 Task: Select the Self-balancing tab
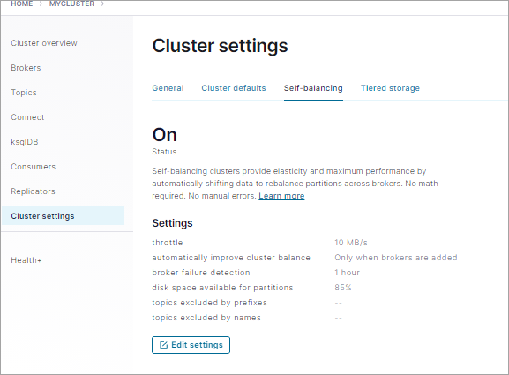pos(313,88)
